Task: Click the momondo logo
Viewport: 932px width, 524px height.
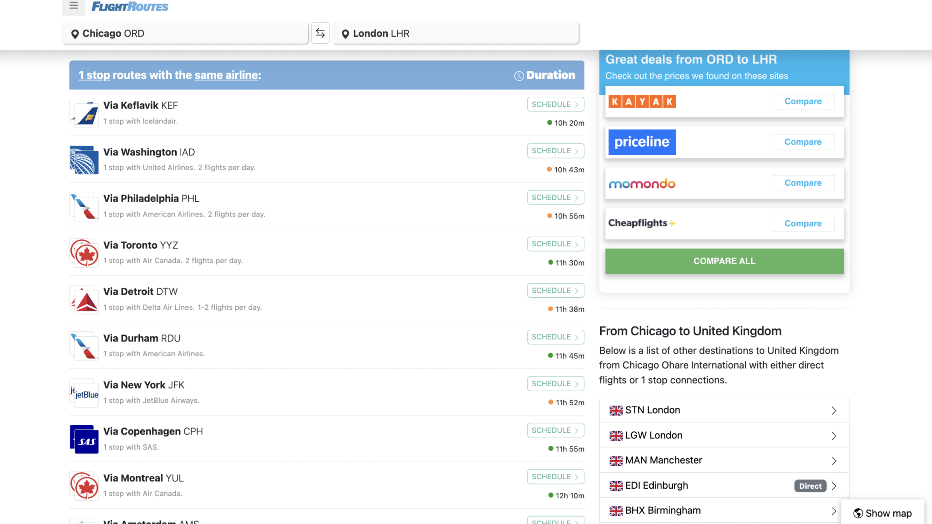Action: click(642, 184)
